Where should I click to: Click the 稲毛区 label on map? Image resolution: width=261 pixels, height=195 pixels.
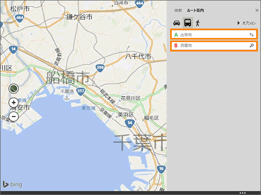(x=151, y=118)
